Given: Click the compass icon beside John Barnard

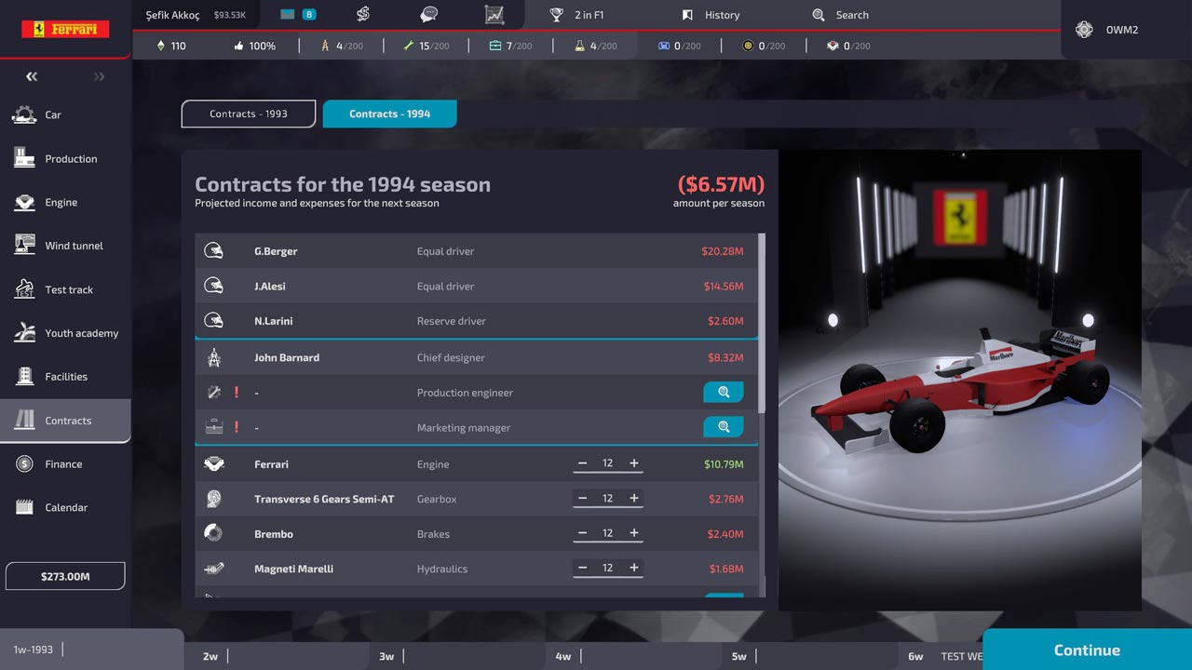Looking at the screenshot, I should pyautogui.click(x=213, y=357).
